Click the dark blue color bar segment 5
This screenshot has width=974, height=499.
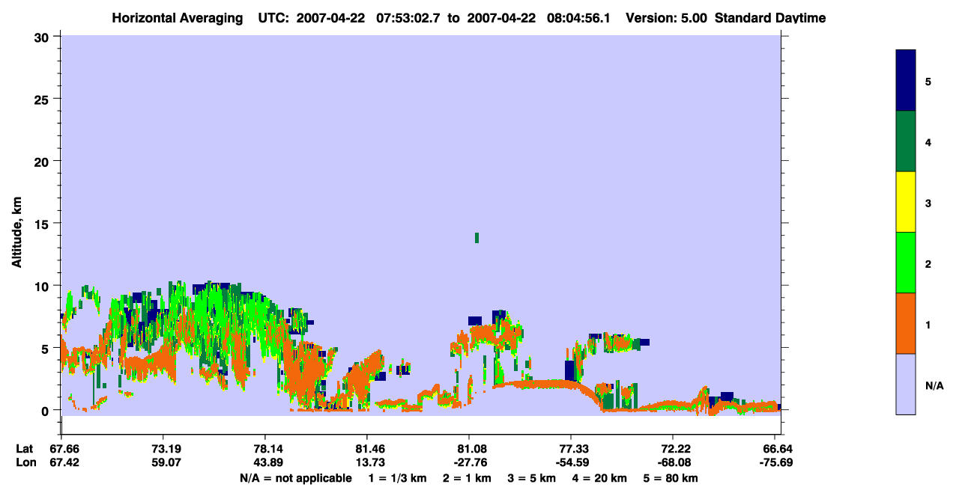click(906, 81)
